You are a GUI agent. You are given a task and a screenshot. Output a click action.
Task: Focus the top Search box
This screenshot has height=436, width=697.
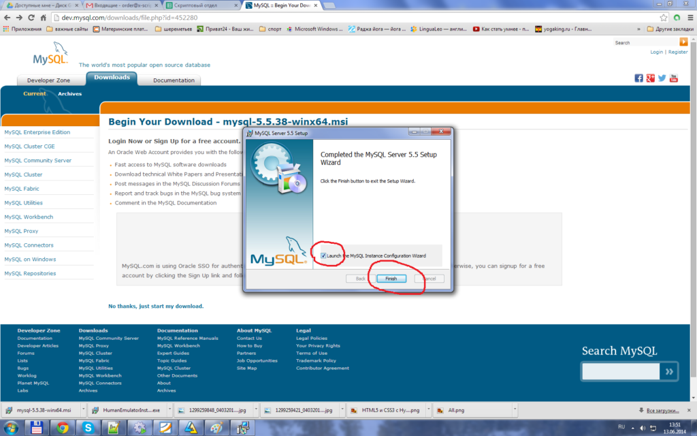647,42
